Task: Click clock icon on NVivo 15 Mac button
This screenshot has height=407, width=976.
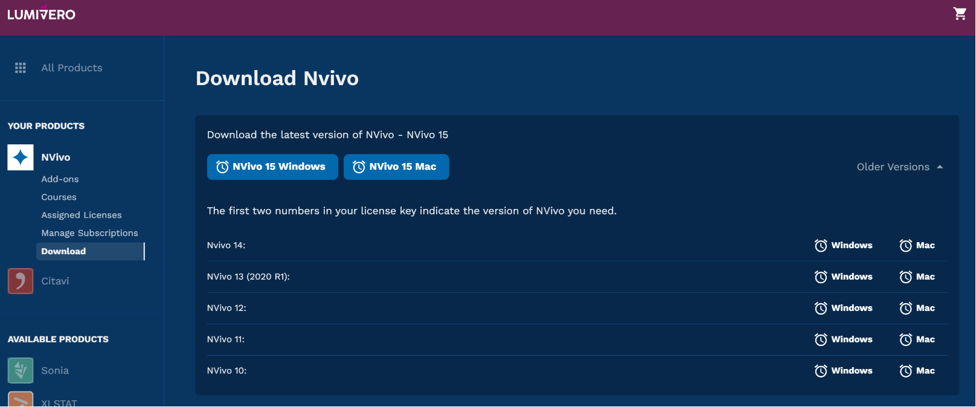Action: tap(359, 167)
